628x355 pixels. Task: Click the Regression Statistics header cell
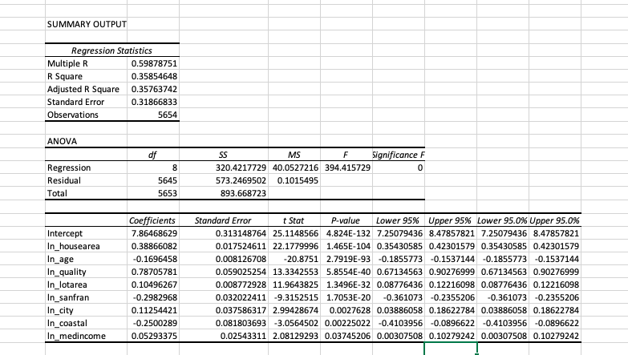click(112, 50)
